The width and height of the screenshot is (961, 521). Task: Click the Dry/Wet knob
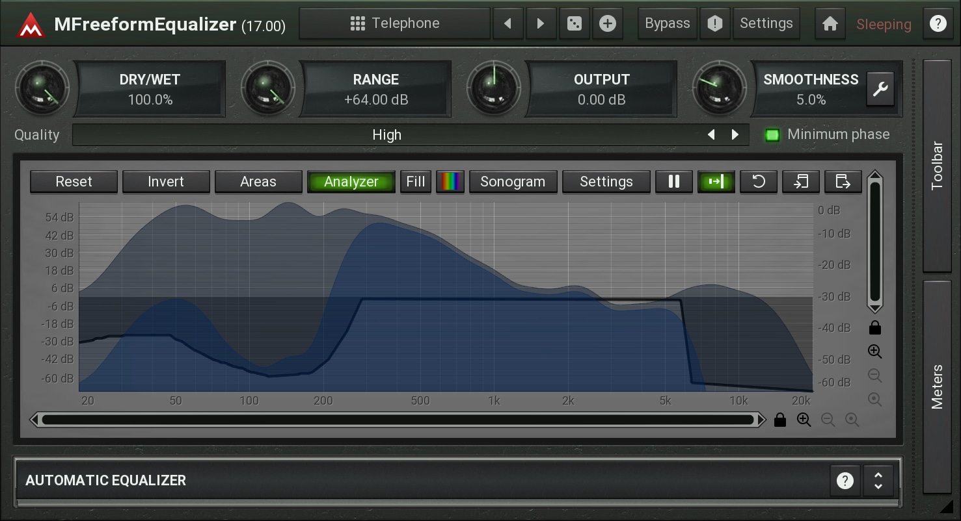point(42,88)
